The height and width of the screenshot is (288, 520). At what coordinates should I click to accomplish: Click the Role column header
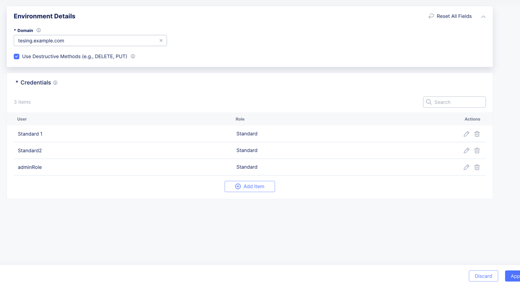click(x=240, y=119)
